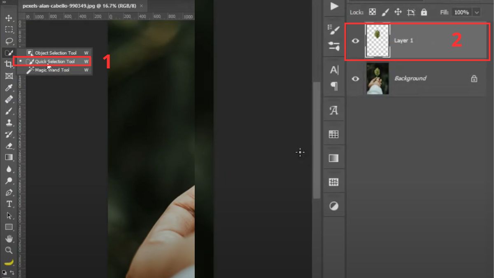Open the Glyphs panel icon
Viewport: 494px width, 278px height.
334,110
